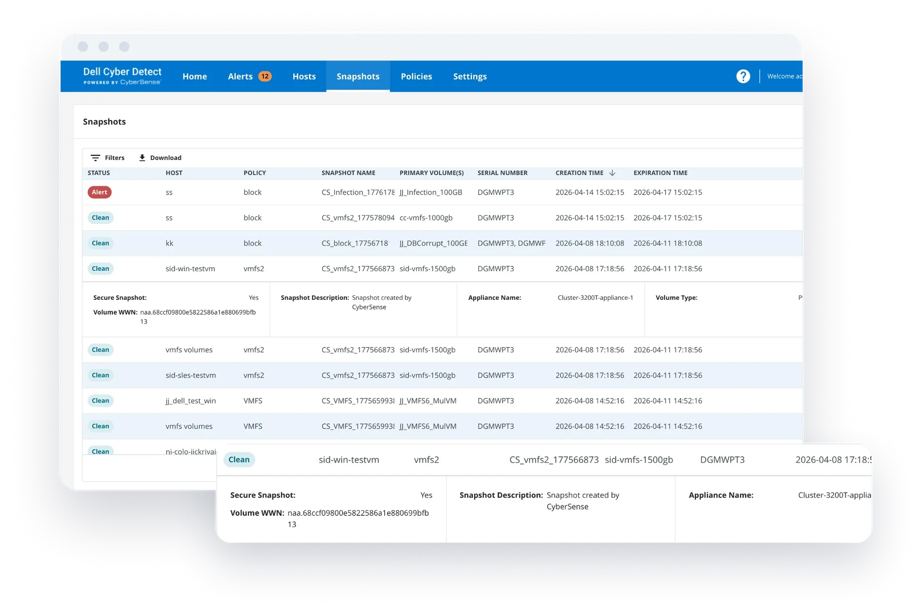Sort by SERIAL NUMBER column header
920x611 pixels.
[x=502, y=173]
